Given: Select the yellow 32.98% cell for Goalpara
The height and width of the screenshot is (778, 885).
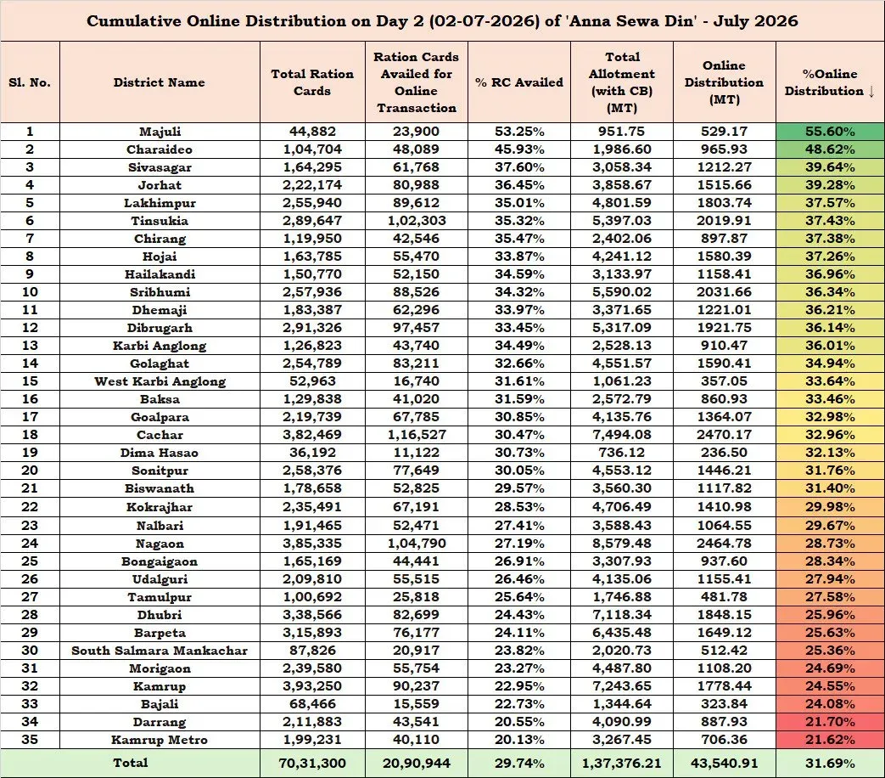Looking at the screenshot, I should [830, 417].
